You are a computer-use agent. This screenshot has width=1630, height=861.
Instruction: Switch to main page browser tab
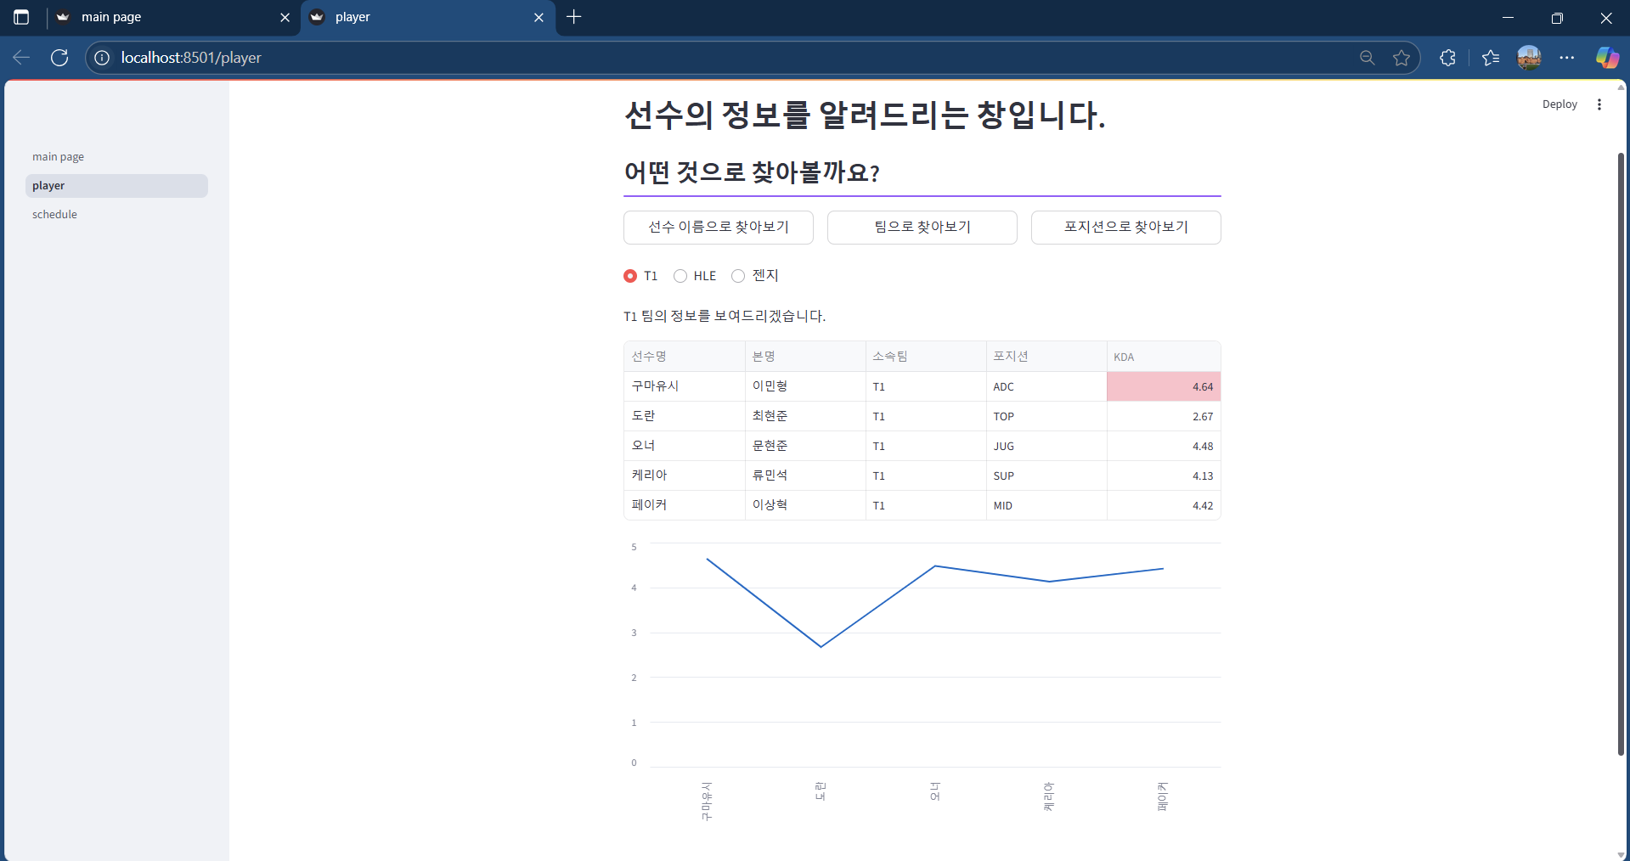click(173, 17)
